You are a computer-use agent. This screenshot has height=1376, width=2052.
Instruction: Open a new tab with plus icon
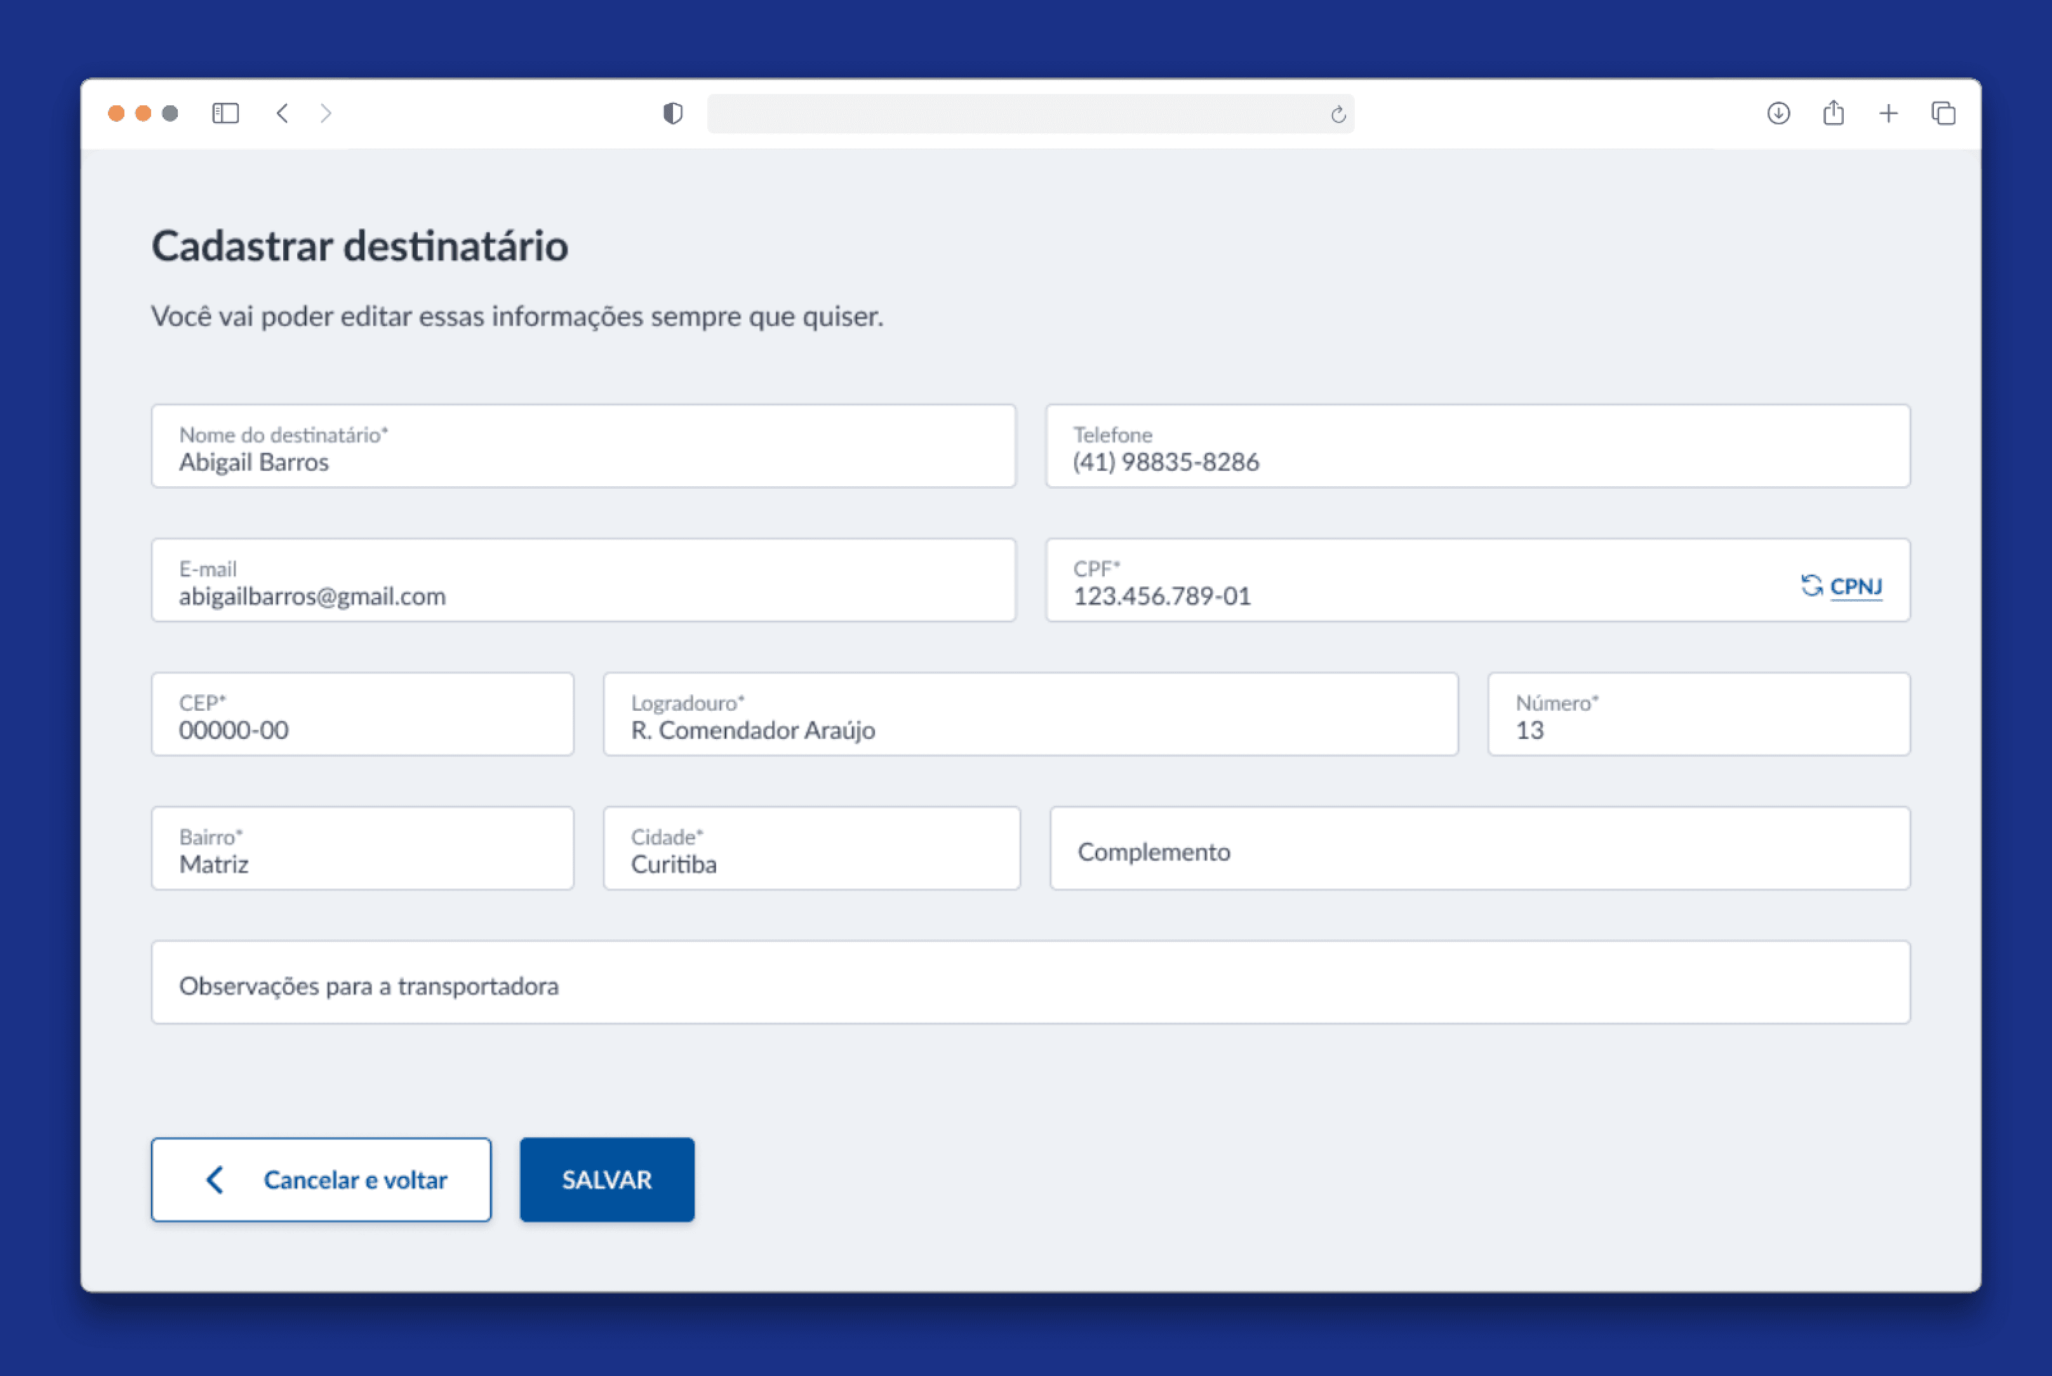(1889, 113)
